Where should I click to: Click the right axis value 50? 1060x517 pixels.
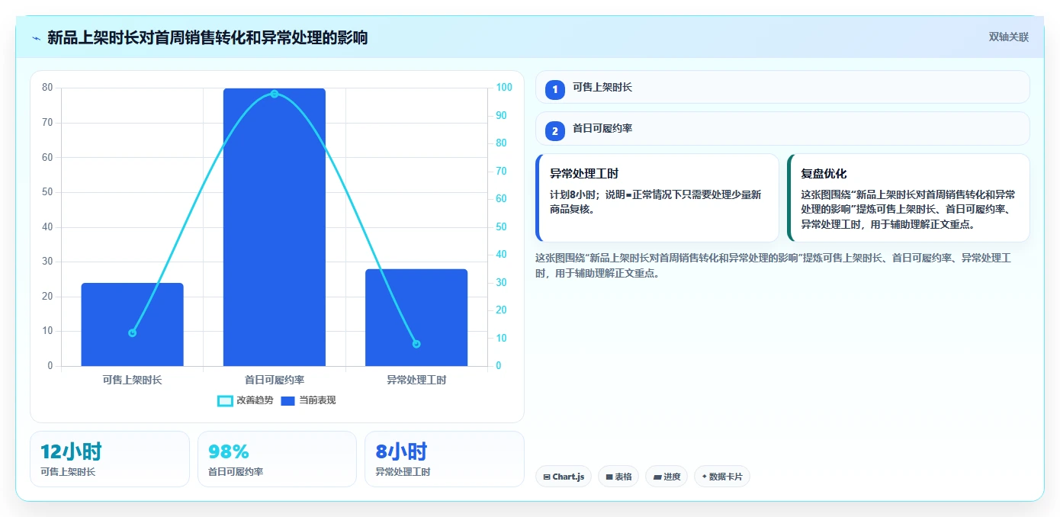(x=502, y=227)
